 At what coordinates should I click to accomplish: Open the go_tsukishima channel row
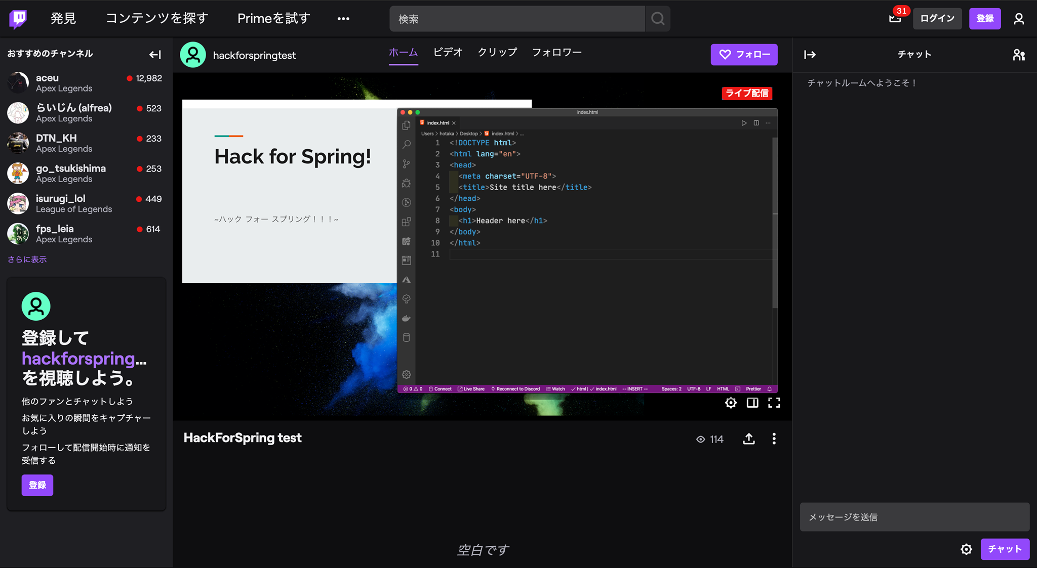pyautogui.click(x=86, y=173)
